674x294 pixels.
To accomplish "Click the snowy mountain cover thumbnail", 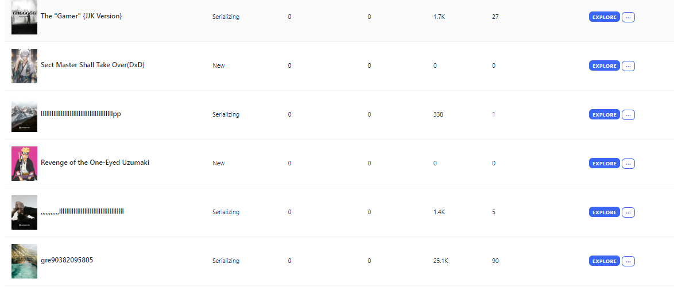I will coord(24,115).
